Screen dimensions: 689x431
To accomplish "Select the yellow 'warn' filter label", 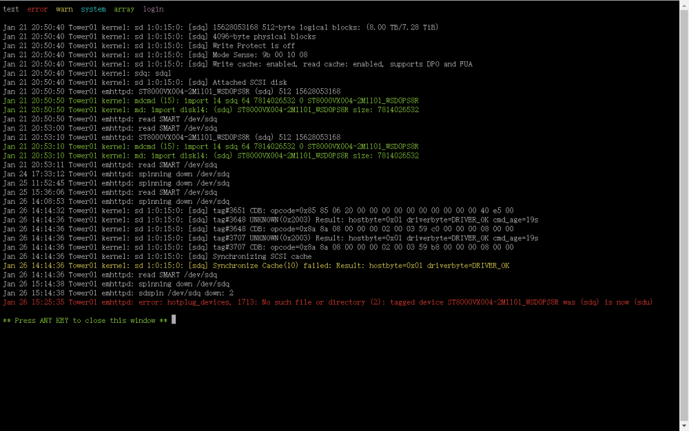I will tap(64, 9).
